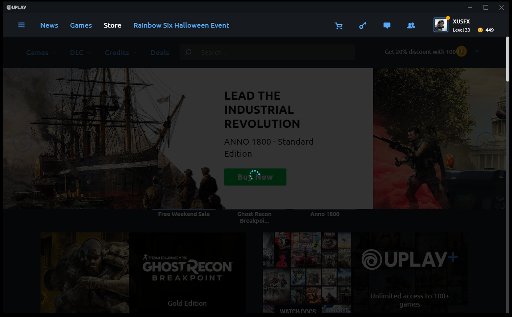Switch to the News tab
This screenshot has height=317, width=512.
pos(49,25)
